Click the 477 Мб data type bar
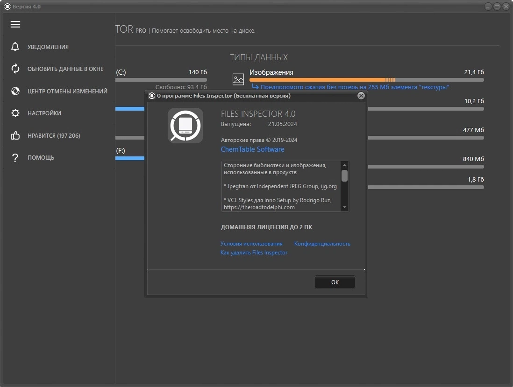The height and width of the screenshot is (387, 513). pos(426,138)
